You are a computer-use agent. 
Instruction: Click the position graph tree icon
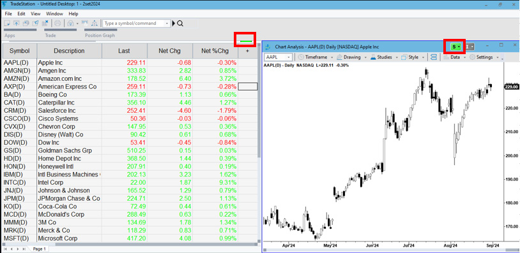click(x=95, y=23)
